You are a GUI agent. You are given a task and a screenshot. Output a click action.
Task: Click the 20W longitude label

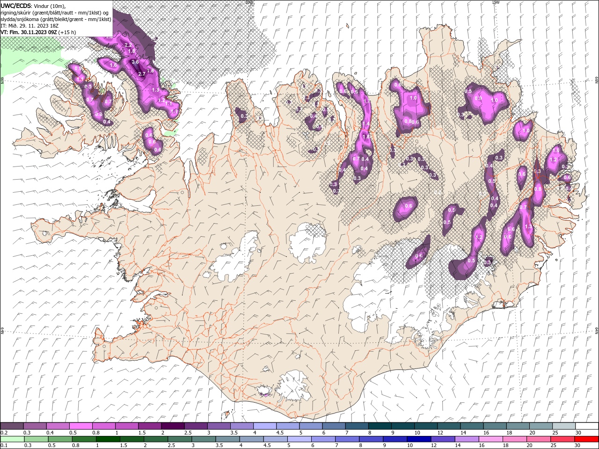248,2
